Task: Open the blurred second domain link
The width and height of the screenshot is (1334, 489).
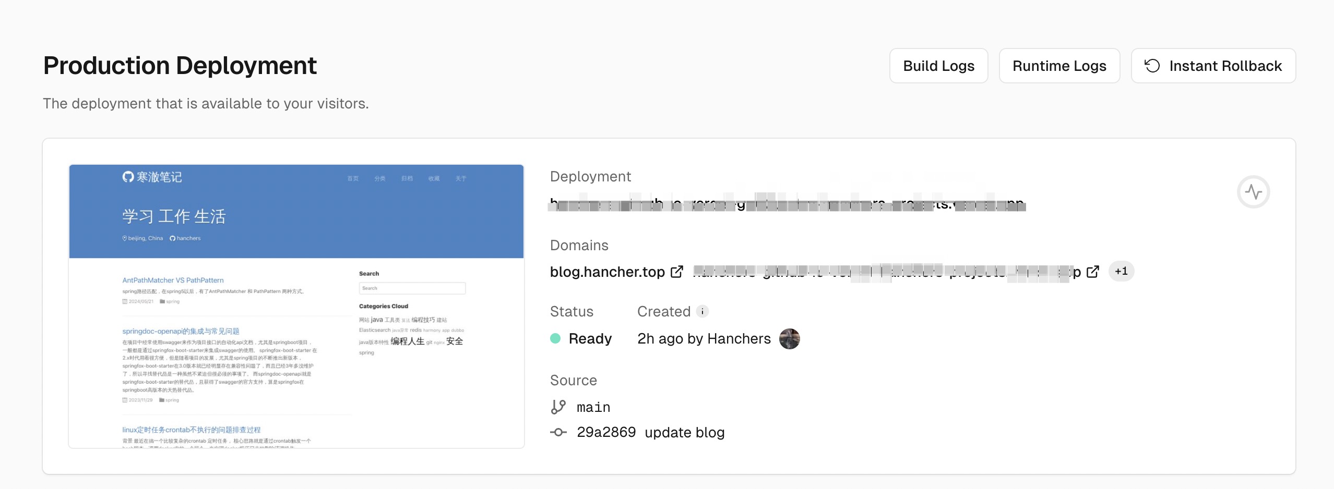Action: coord(886,272)
